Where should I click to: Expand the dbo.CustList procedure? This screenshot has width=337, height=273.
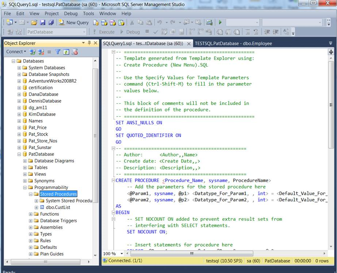(36, 207)
